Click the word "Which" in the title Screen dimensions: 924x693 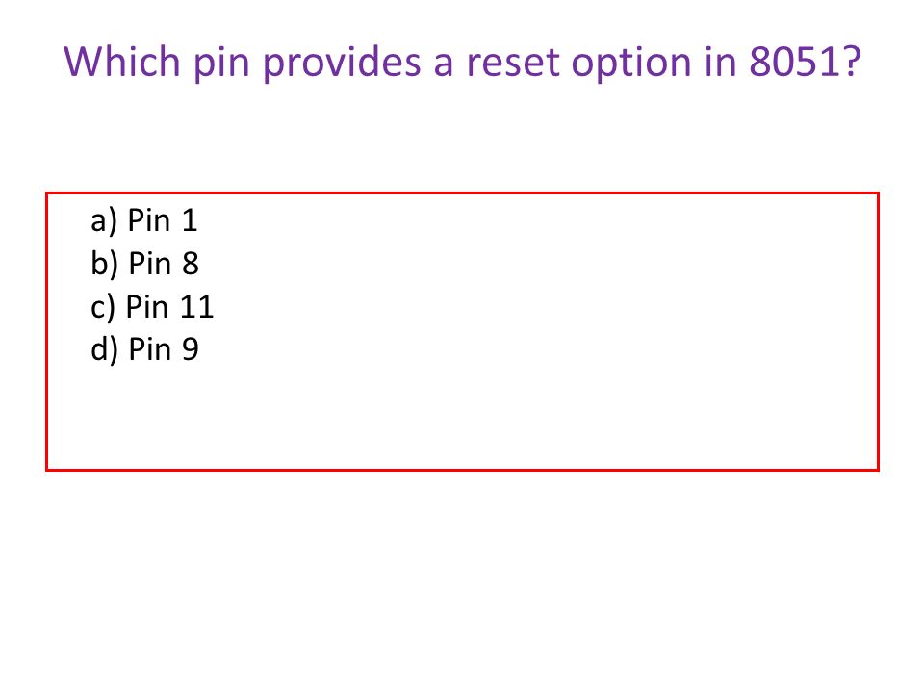(121, 62)
